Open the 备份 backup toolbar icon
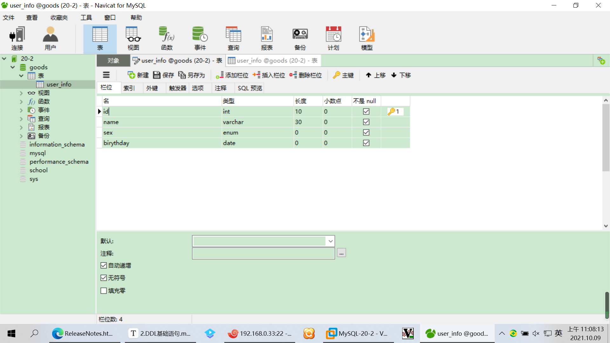The image size is (610, 343). [300, 38]
